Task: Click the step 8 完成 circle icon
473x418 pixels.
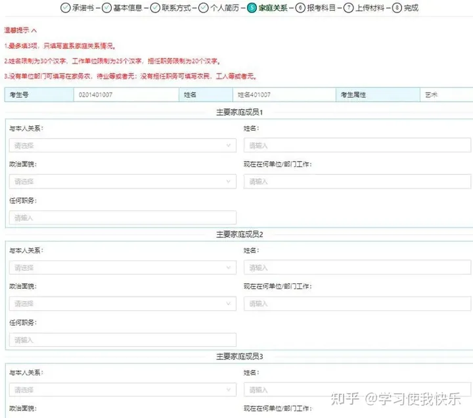Action: point(397,7)
